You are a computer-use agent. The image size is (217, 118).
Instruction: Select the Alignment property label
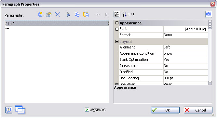(127, 47)
